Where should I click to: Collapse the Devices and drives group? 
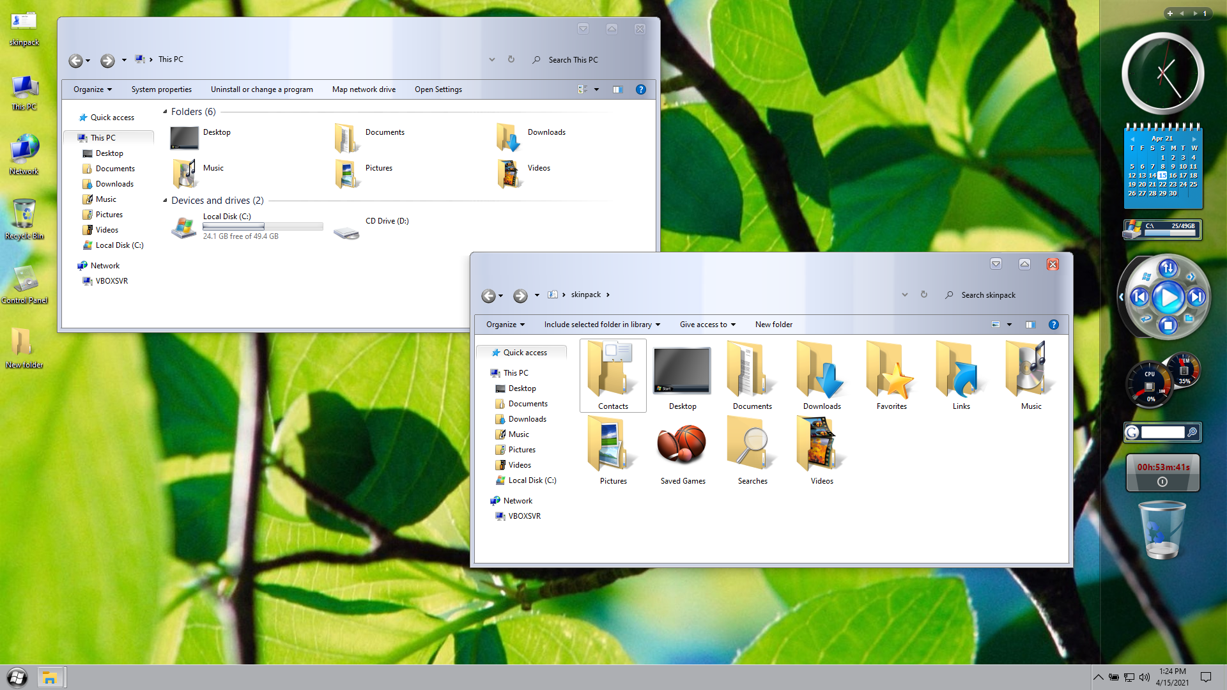[x=165, y=201]
